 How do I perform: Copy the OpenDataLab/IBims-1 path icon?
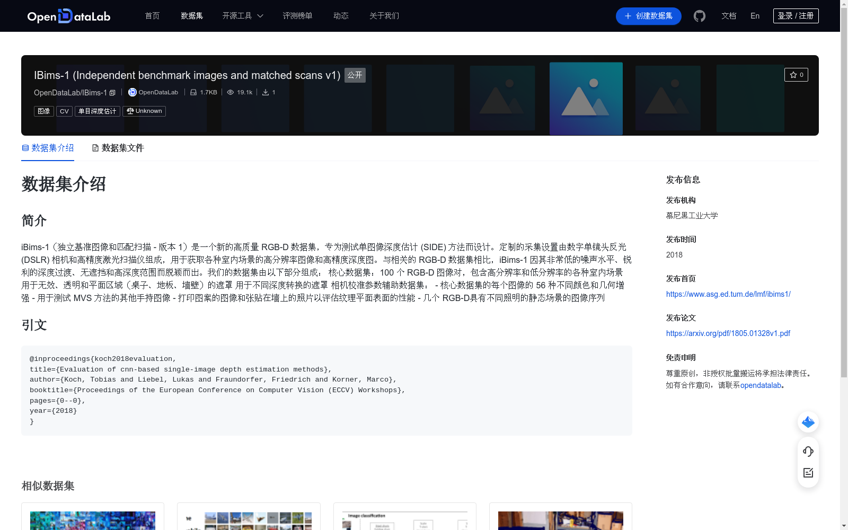pos(112,93)
